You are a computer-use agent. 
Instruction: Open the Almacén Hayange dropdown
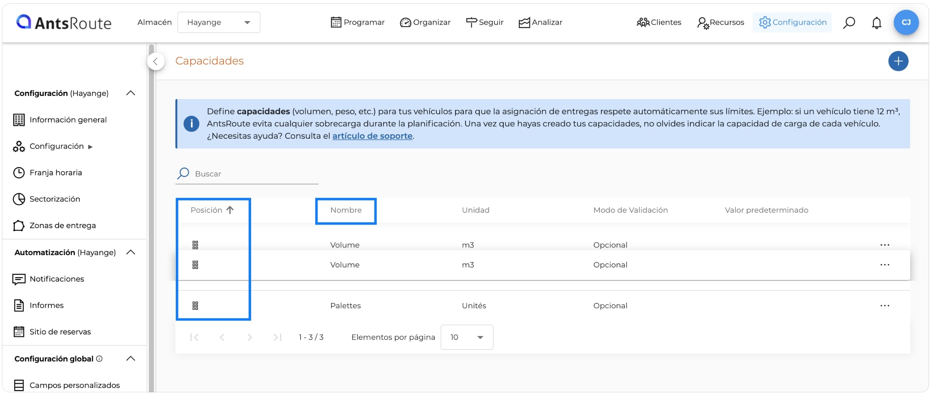coord(219,22)
